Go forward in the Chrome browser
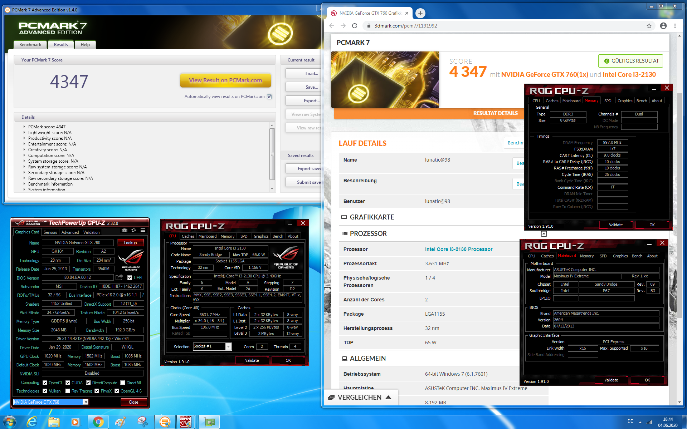Viewport: 687px width, 429px height. click(343, 26)
